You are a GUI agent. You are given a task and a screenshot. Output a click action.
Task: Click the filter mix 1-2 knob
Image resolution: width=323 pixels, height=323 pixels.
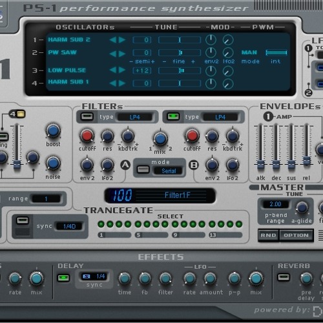160,139
